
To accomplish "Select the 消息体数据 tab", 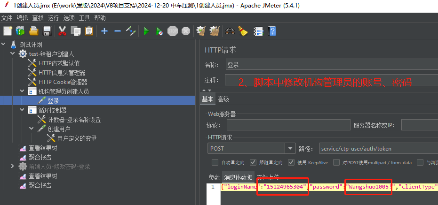I will coord(238,177).
